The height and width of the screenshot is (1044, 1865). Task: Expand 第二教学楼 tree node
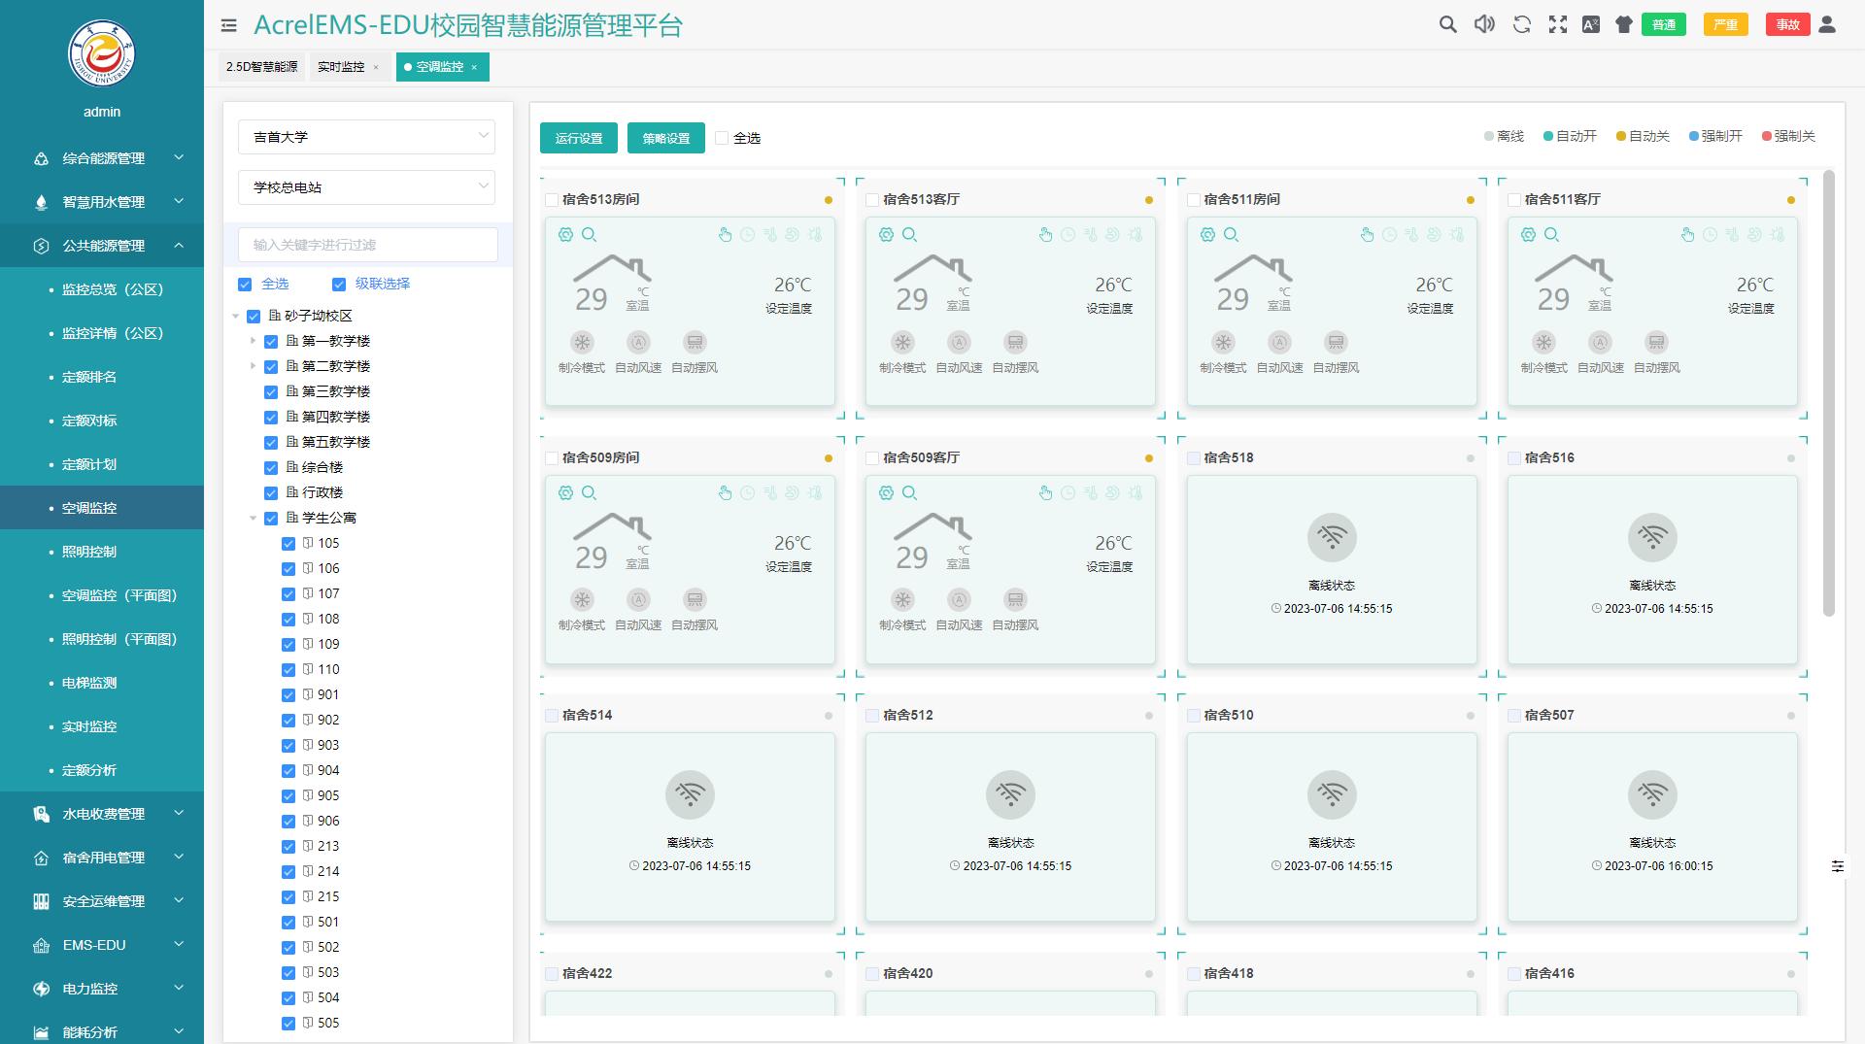[254, 366]
